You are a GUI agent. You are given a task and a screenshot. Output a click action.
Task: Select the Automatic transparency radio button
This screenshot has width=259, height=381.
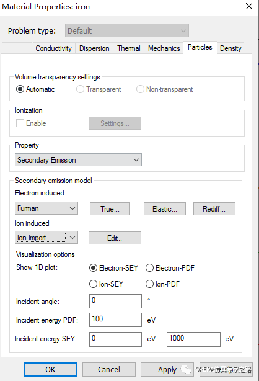point(20,89)
